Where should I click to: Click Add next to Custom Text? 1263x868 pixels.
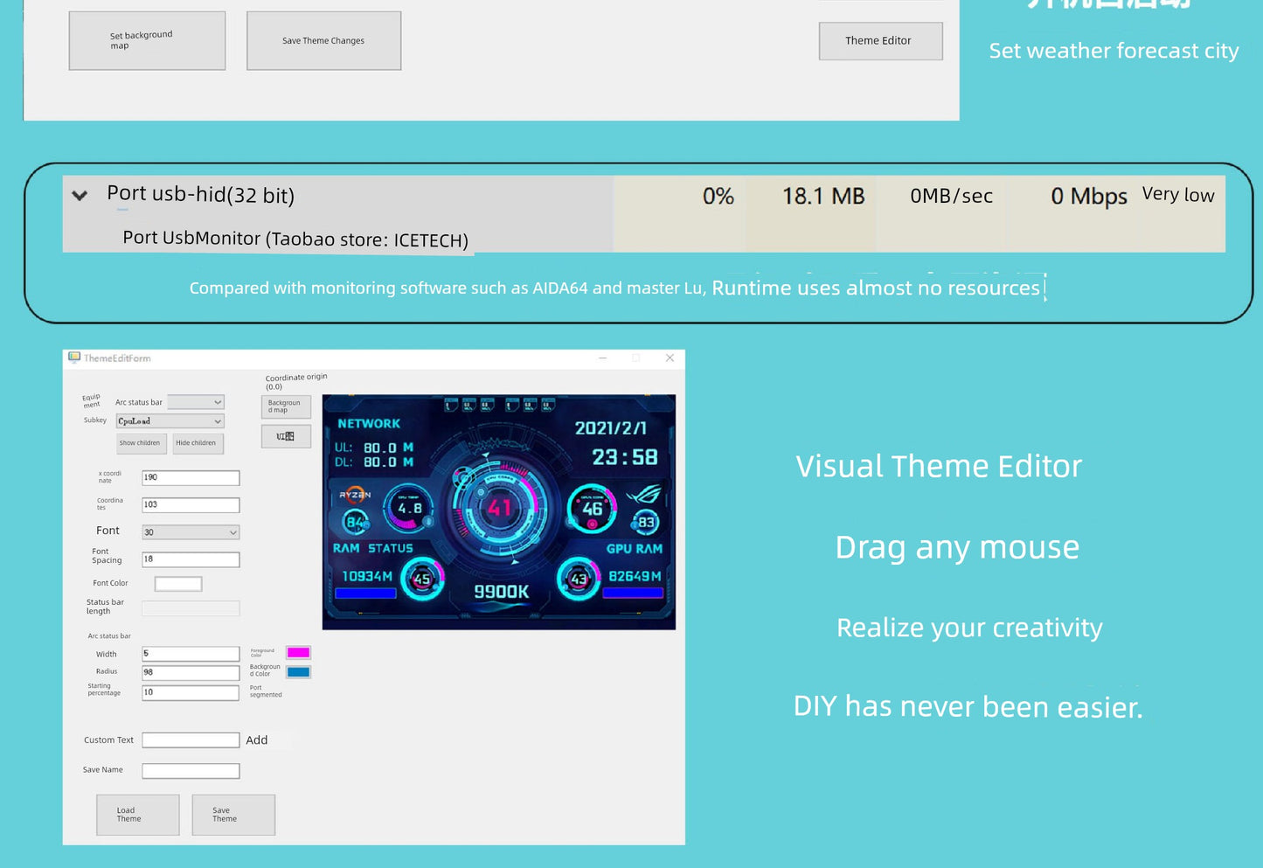(x=256, y=740)
